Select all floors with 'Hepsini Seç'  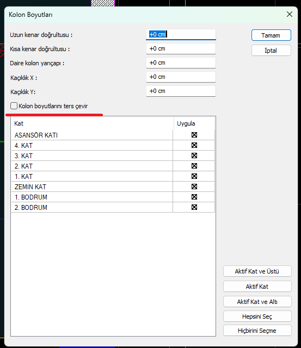point(257,316)
